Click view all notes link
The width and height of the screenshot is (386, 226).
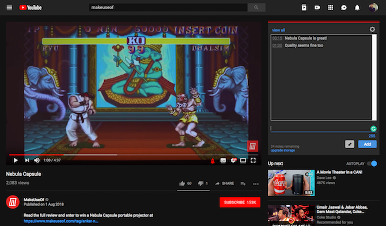[278, 30]
